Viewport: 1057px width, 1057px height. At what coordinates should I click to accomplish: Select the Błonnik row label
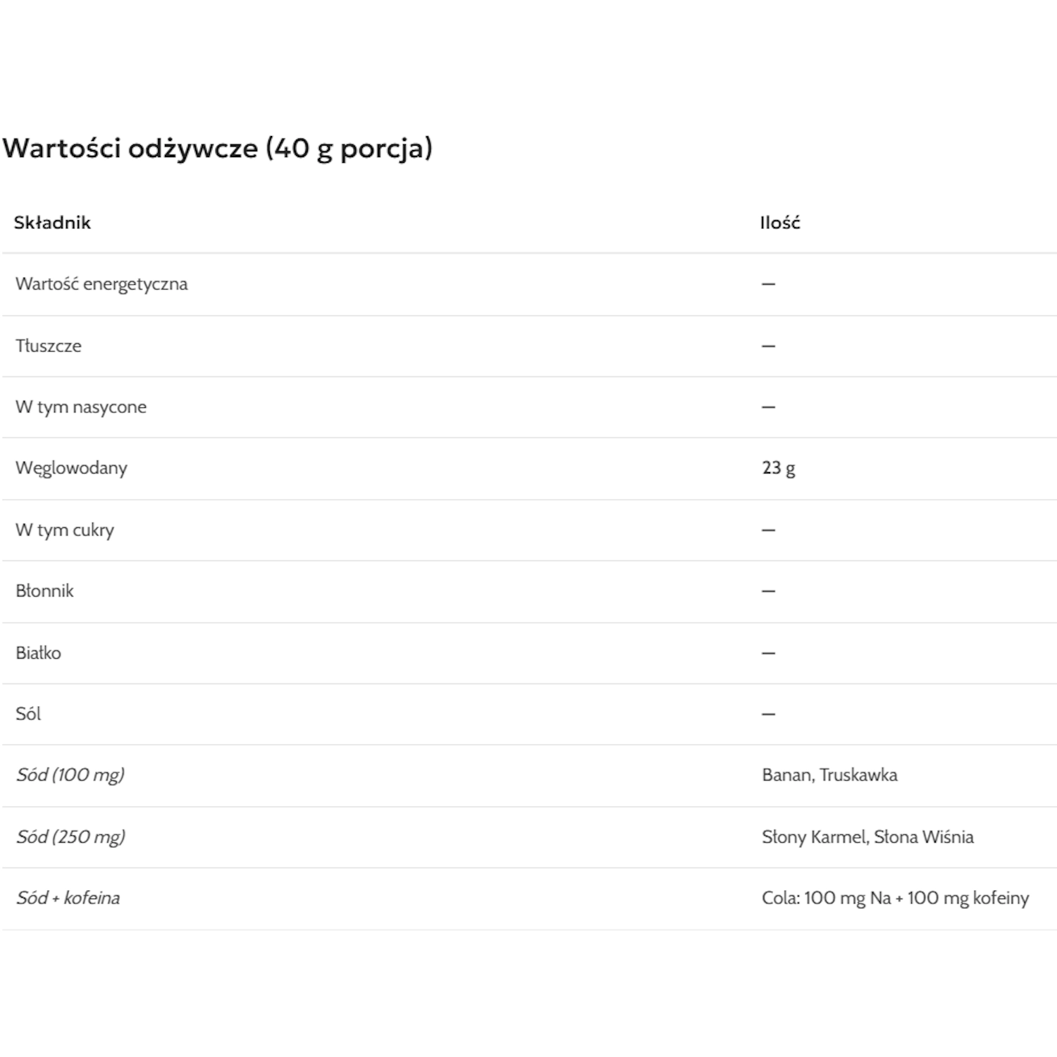pyautogui.click(x=44, y=591)
